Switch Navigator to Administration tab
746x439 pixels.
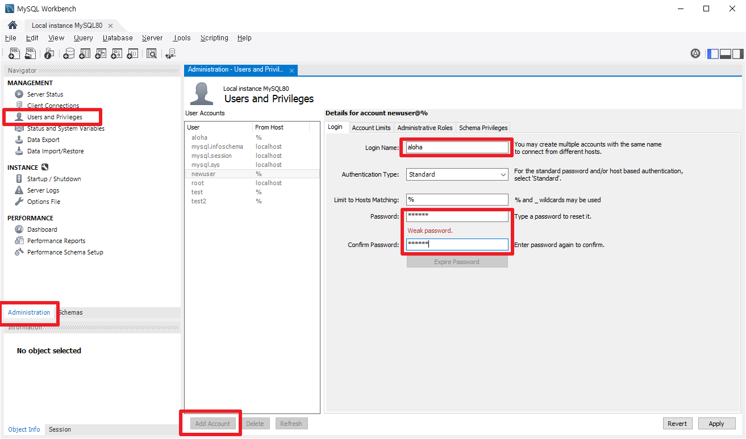click(x=29, y=312)
